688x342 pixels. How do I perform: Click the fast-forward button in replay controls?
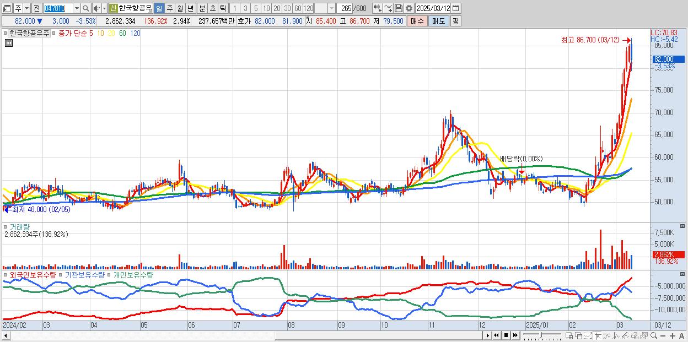(515, 335)
